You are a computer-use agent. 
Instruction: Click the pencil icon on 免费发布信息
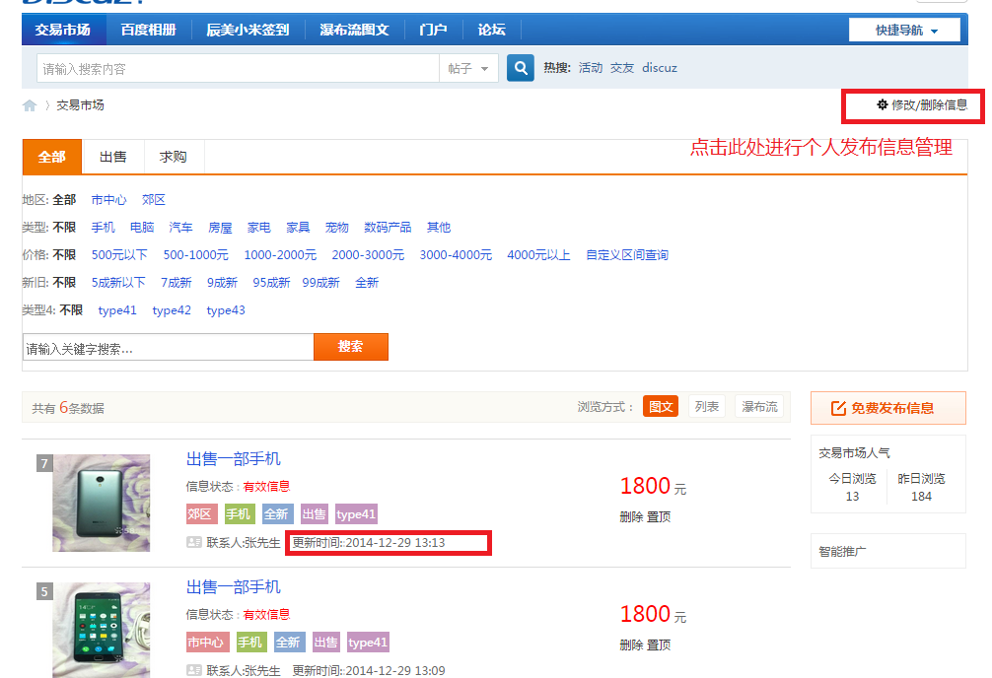pos(839,408)
